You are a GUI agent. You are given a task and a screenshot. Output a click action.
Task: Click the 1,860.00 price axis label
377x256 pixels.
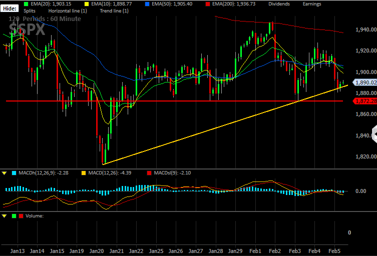click(x=366, y=114)
